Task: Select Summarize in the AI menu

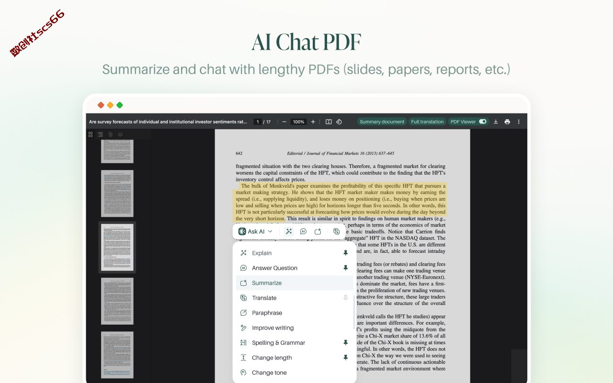Action: pos(295,283)
